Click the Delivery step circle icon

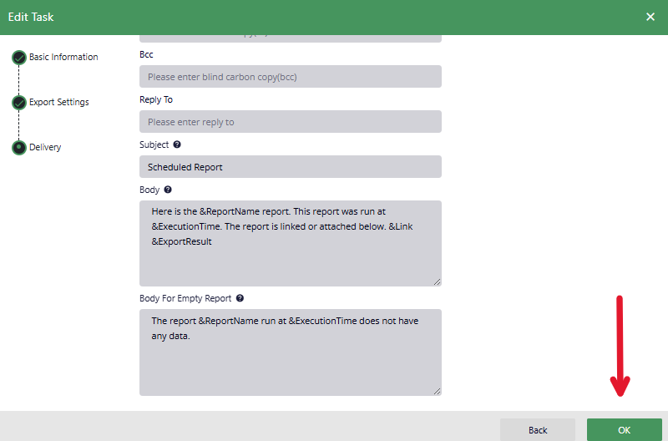click(x=18, y=148)
